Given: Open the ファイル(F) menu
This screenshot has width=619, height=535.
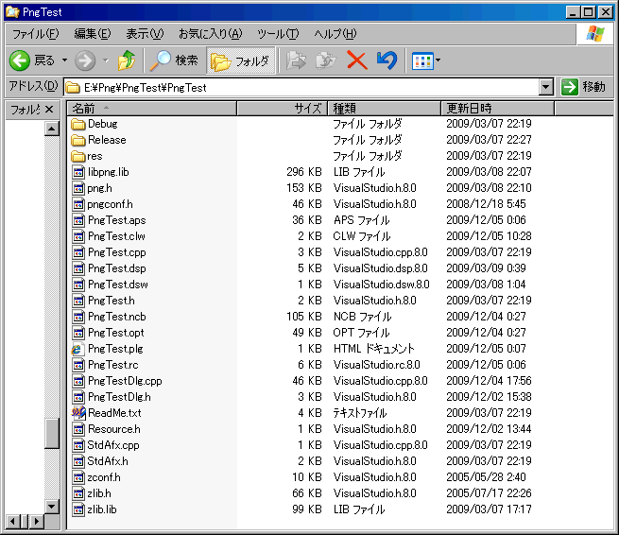Looking at the screenshot, I should [36, 34].
